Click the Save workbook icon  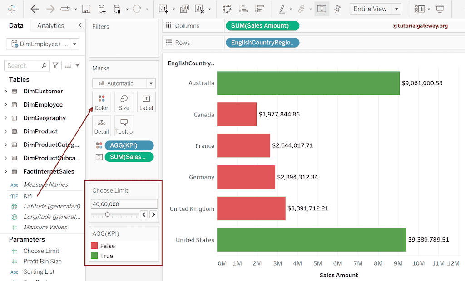pyautogui.click(x=86, y=9)
